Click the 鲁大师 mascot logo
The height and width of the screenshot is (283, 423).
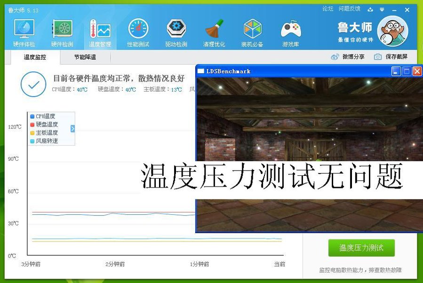[x=393, y=31]
